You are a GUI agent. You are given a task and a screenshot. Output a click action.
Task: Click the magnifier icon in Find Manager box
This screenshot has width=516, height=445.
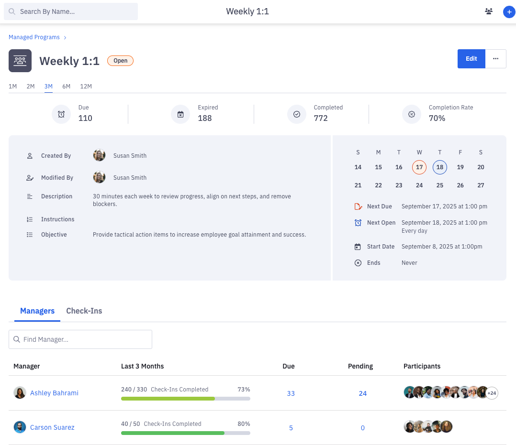pos(17,339)
